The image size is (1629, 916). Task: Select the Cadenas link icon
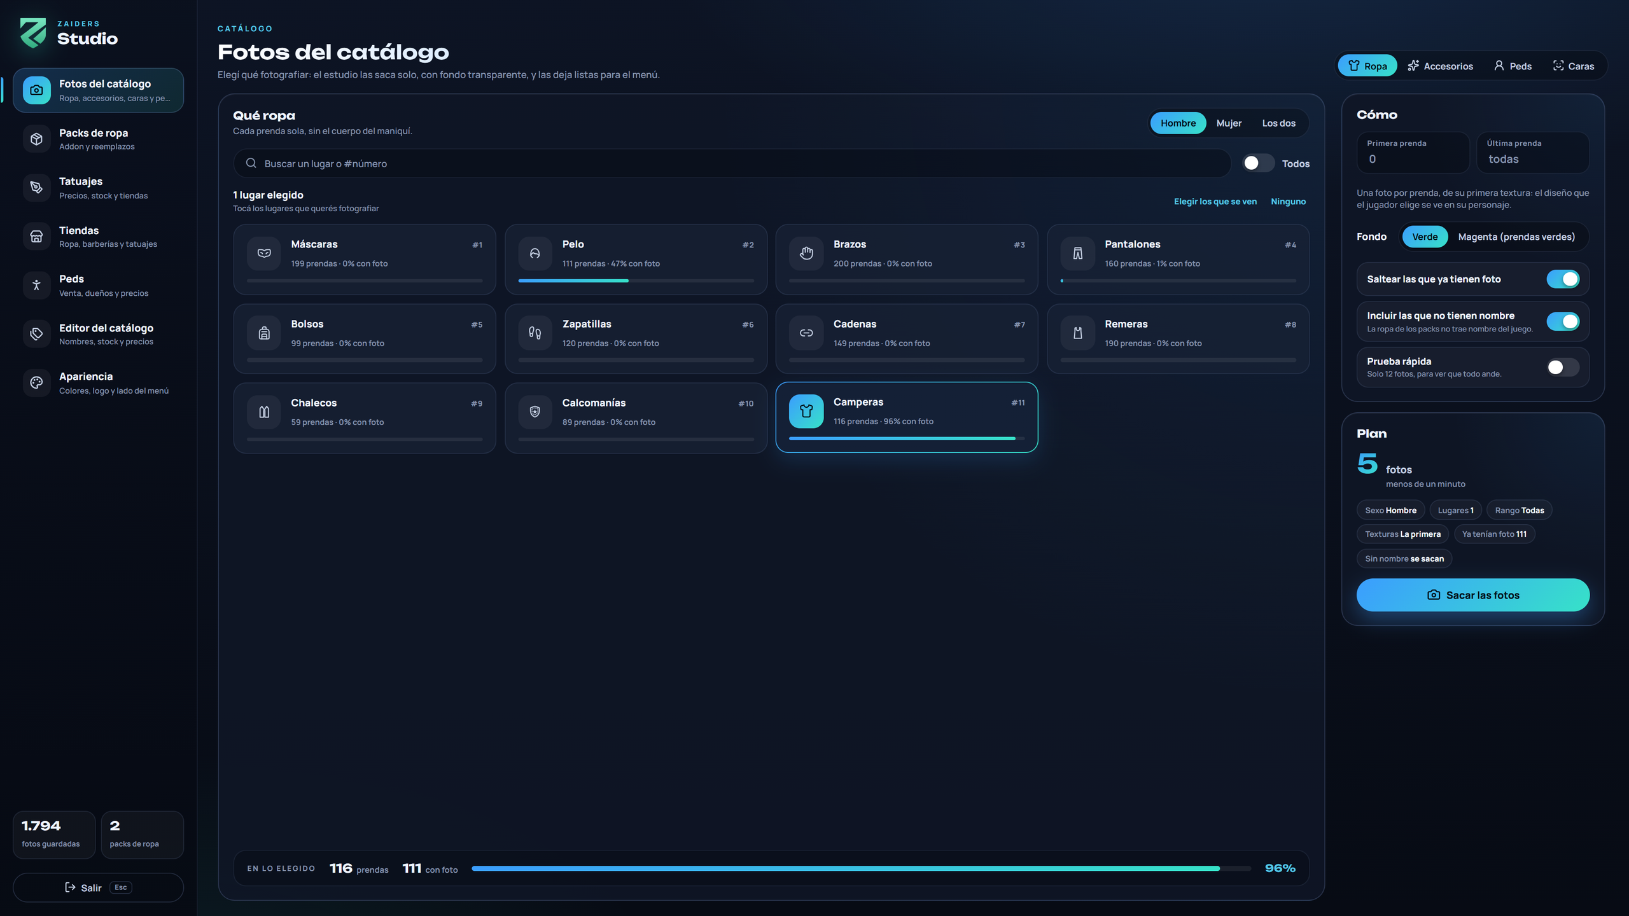click(806, 333)
